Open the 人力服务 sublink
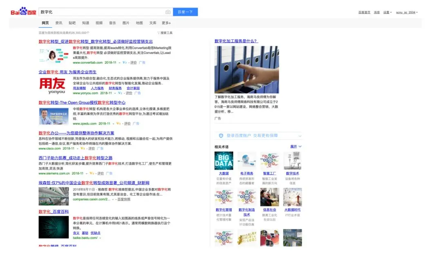Image resolution: width=441 pixels, height=264 pixels. 97,88
